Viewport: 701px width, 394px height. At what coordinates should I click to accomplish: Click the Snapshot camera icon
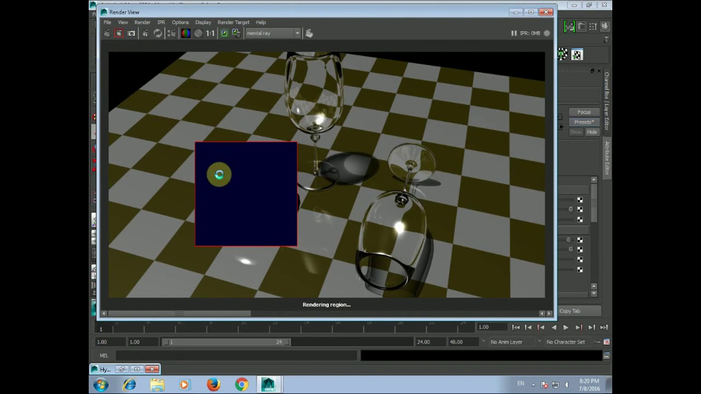(x=131, y=33)
